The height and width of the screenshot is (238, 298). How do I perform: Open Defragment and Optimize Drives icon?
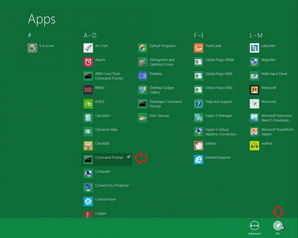coord(143,62)
